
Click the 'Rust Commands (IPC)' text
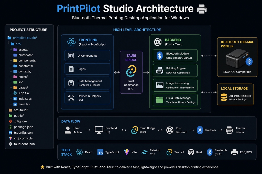pyautogui.click(x=131, y=85)
